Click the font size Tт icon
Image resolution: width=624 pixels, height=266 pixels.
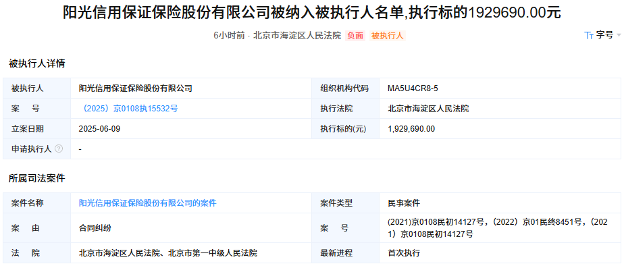pos(589,35)
